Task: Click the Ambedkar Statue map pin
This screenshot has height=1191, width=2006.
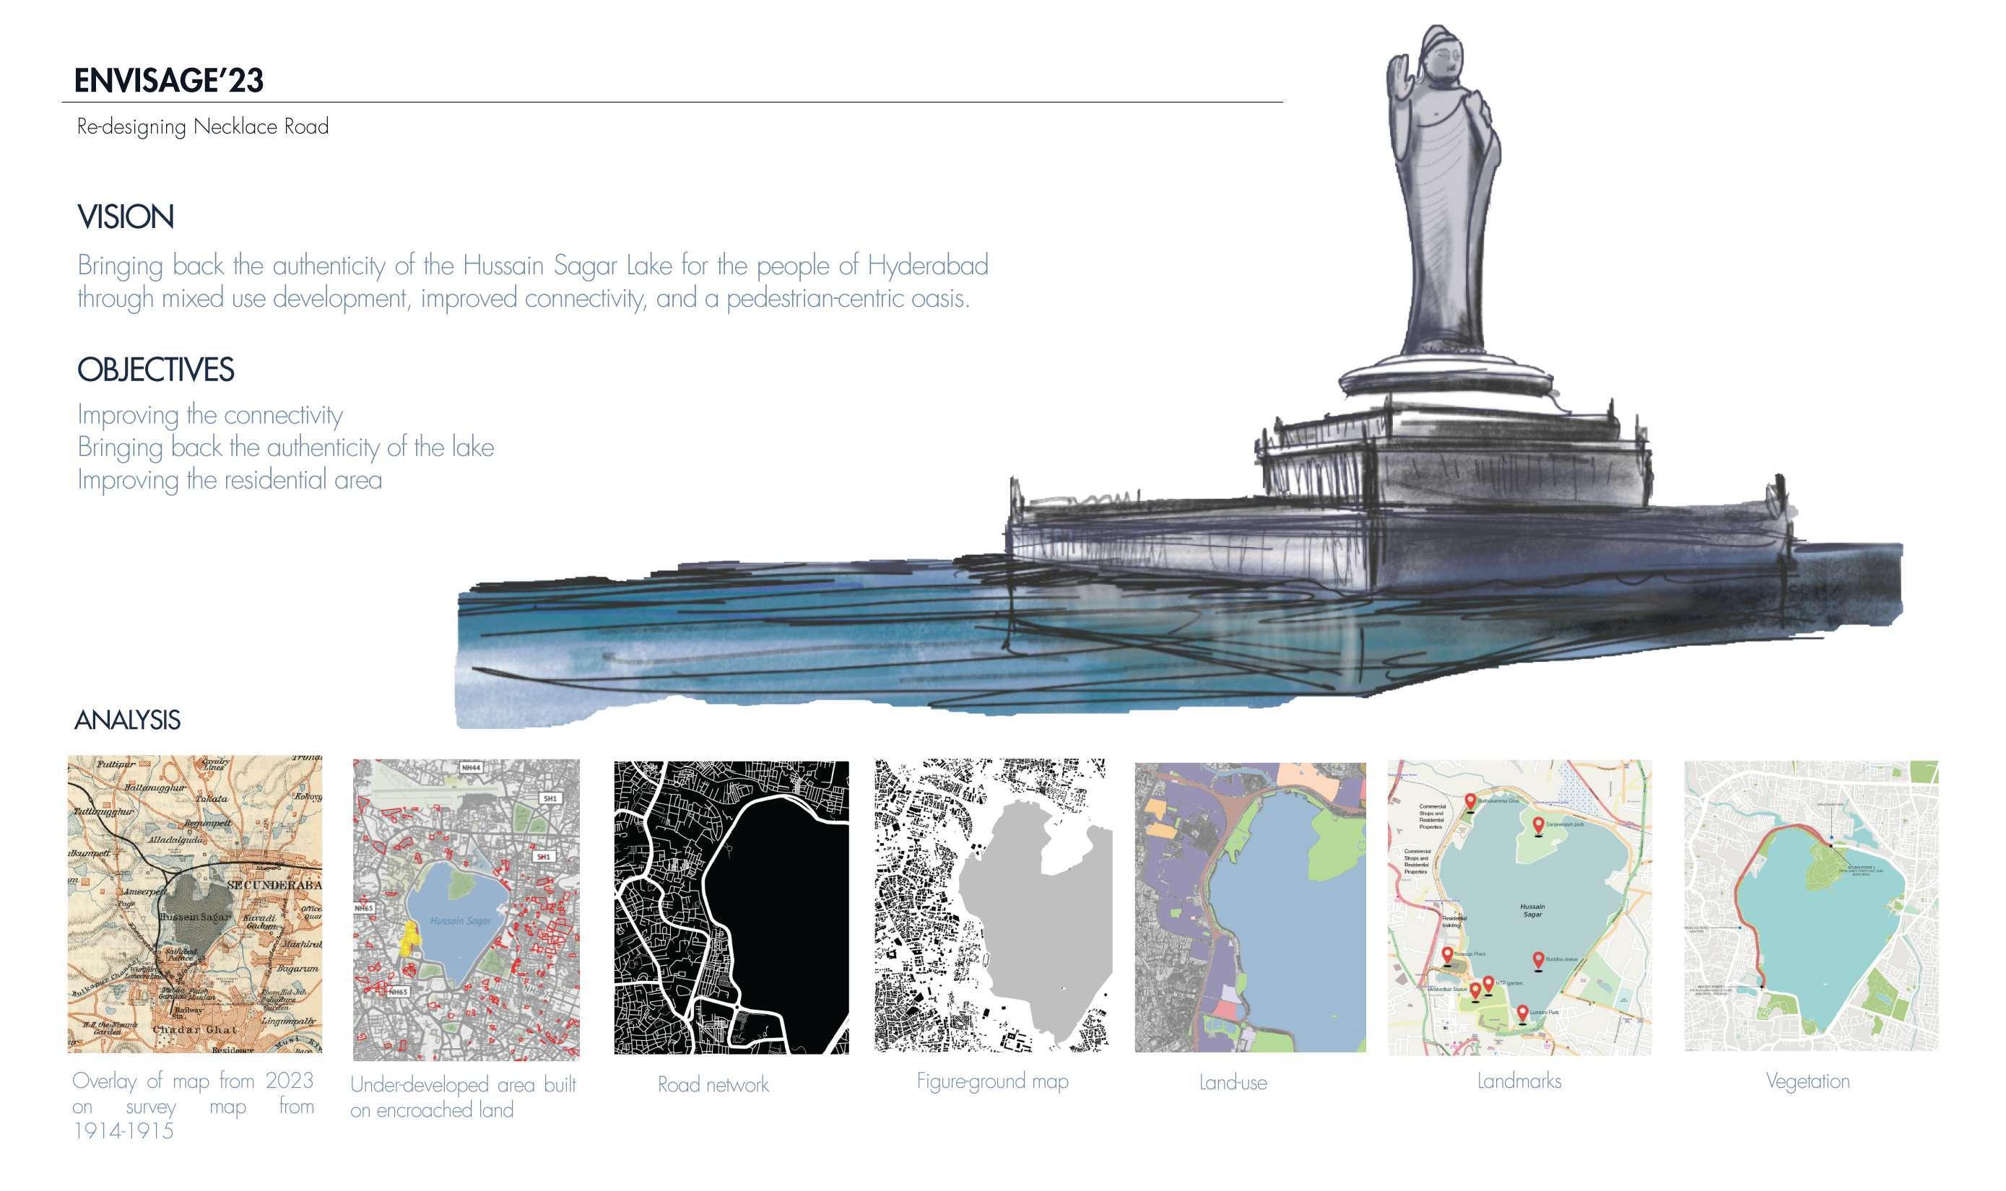Action: (x=1475, y=991)
